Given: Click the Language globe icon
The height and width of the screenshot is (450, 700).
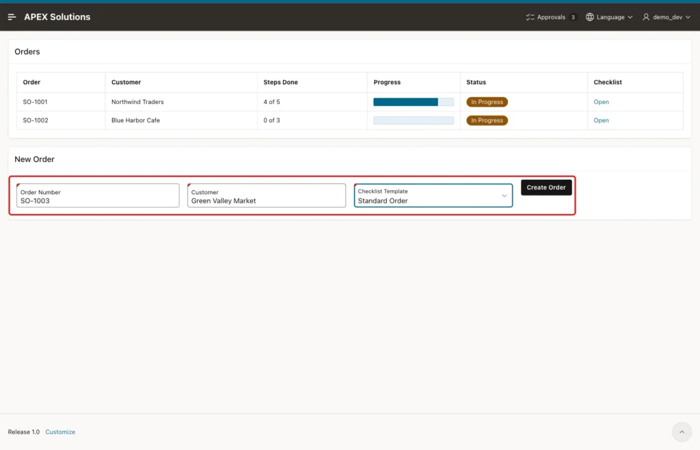Looking at the screenshot, I should pyautogui.click(x=590, y=17).
